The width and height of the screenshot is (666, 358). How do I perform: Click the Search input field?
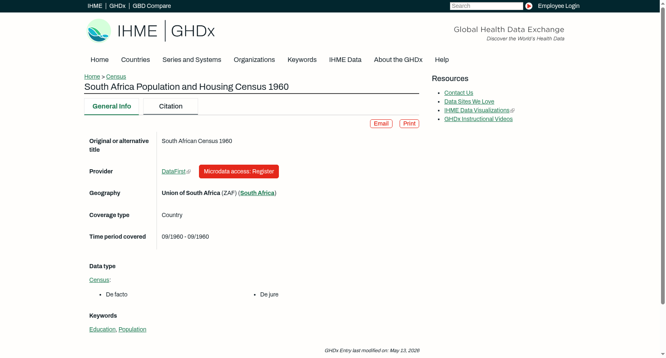point(486,6)
